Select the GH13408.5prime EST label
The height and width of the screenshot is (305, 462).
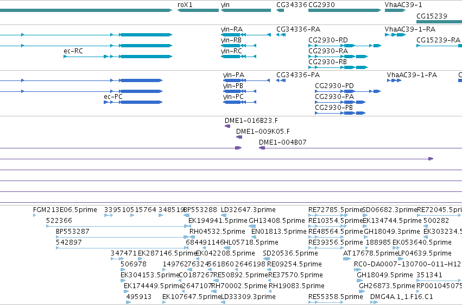click(277, 221)
